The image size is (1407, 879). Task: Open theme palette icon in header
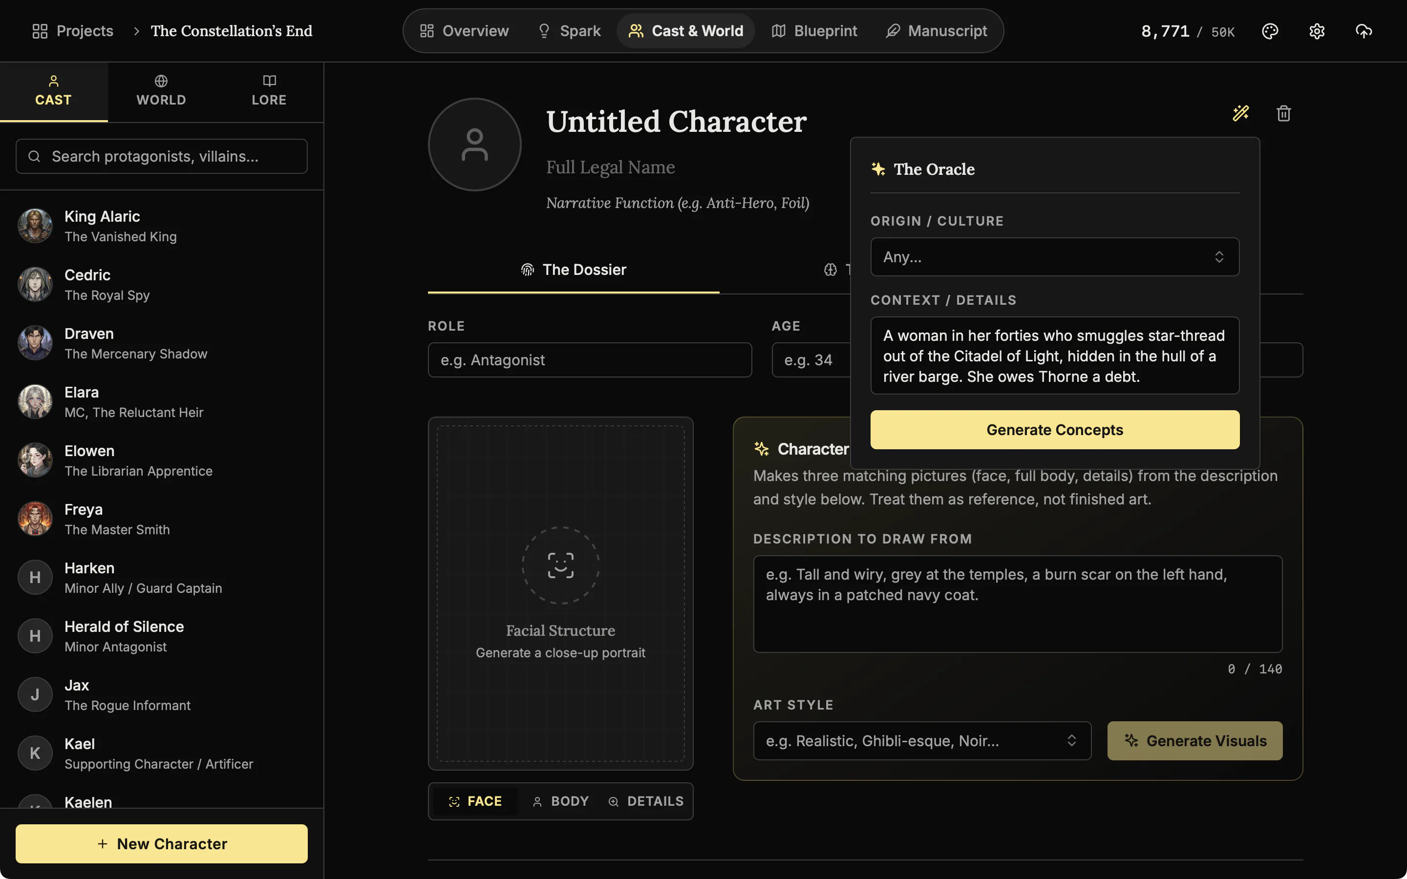pos(1270,31)
